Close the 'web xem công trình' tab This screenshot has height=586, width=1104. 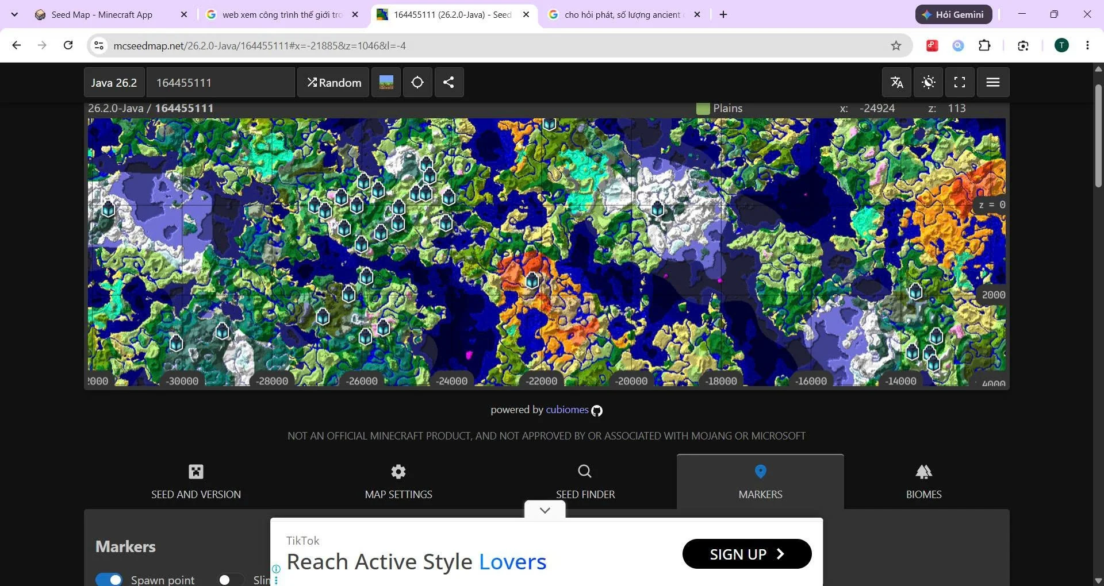point(355,15)
